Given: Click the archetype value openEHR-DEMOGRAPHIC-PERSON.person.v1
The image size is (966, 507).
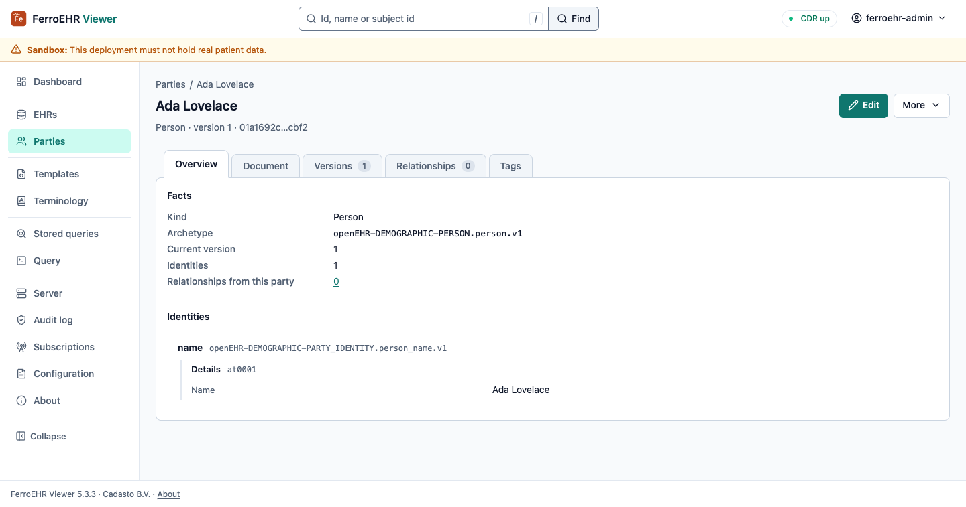Looking at the screenshot, I should 428,233.
